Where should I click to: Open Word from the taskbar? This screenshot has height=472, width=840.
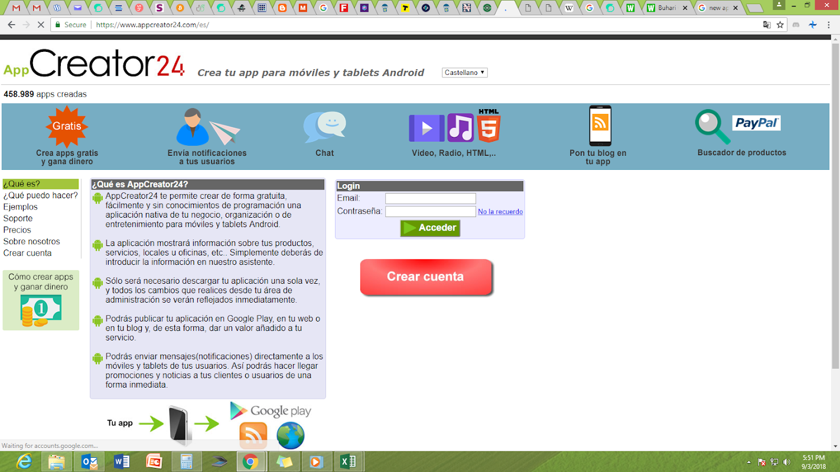pos(122,461)
